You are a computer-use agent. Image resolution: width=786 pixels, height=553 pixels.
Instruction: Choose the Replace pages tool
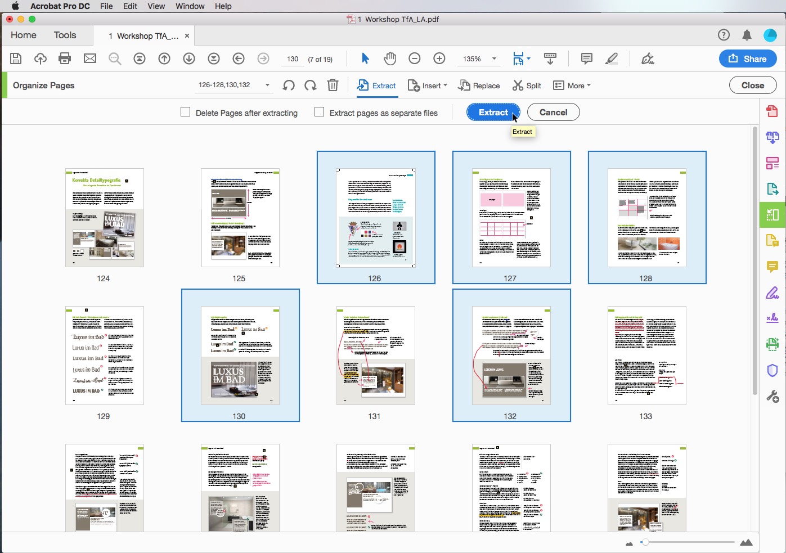click(x=479, y=86)
